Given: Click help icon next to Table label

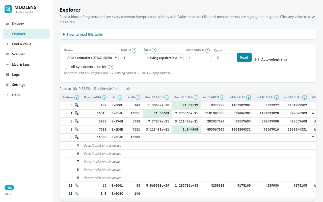Looking at the screenshot, I should pos(154,50).
